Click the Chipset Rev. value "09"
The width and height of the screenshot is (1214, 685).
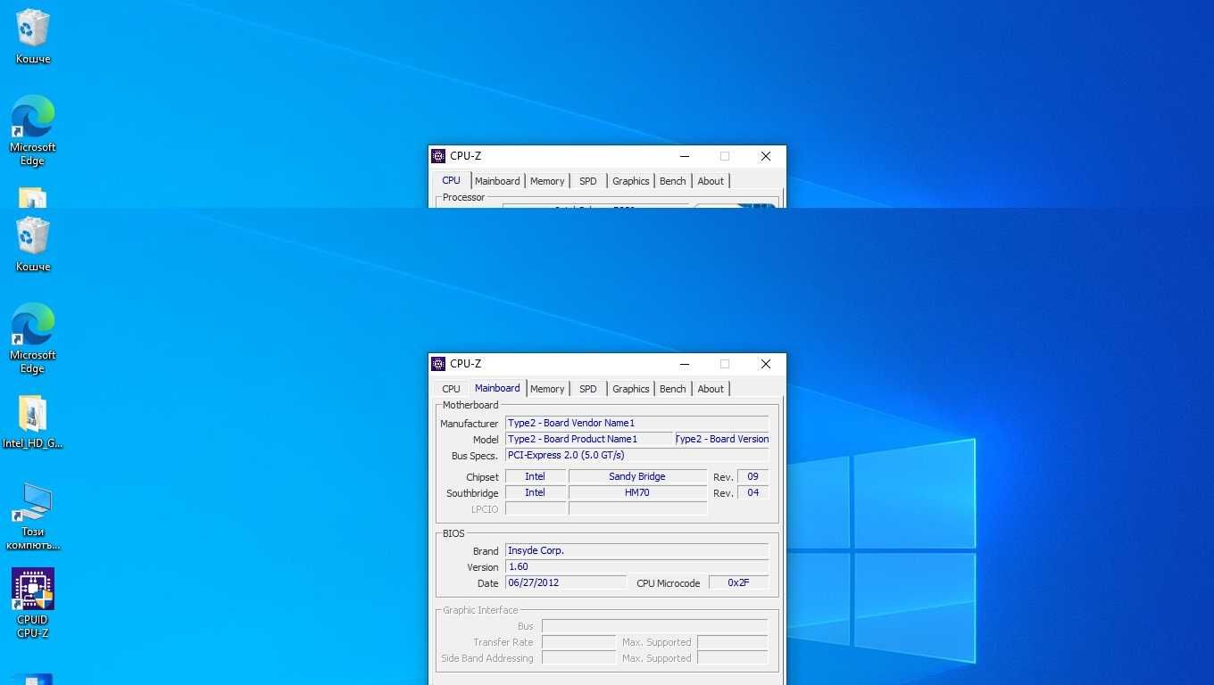pos(753,476)
